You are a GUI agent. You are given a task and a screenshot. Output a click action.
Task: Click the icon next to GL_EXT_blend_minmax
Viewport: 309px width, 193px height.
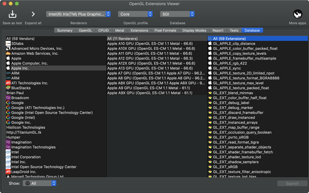point(210,93)
